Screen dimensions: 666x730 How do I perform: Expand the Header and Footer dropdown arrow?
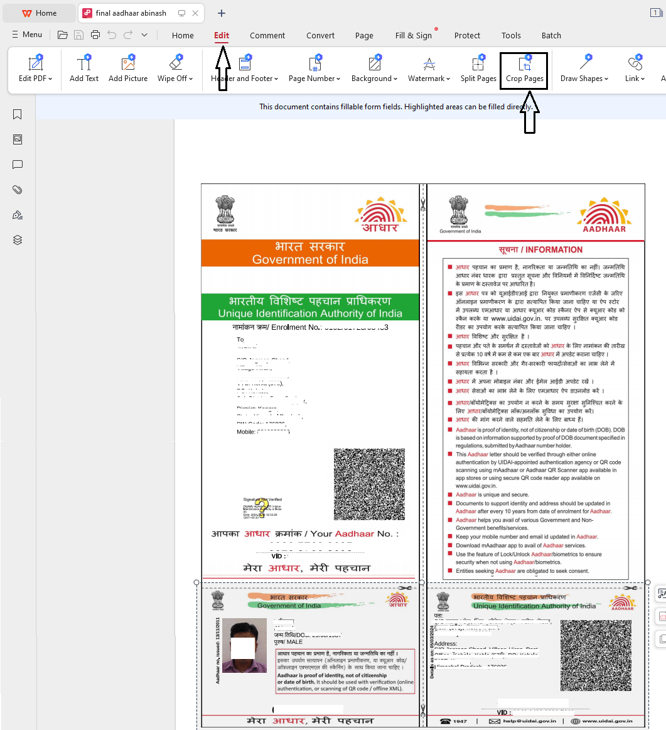pyautogui.click(x=276, y=79)
